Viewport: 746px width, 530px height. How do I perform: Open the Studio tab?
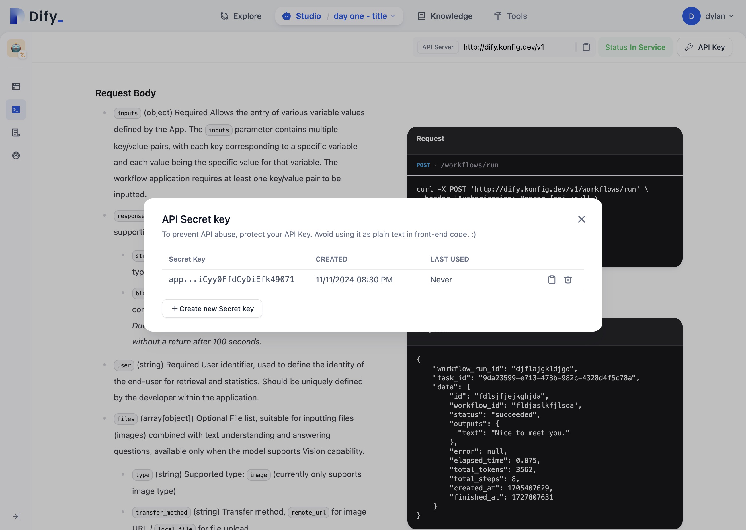click(x=302, y=16)
